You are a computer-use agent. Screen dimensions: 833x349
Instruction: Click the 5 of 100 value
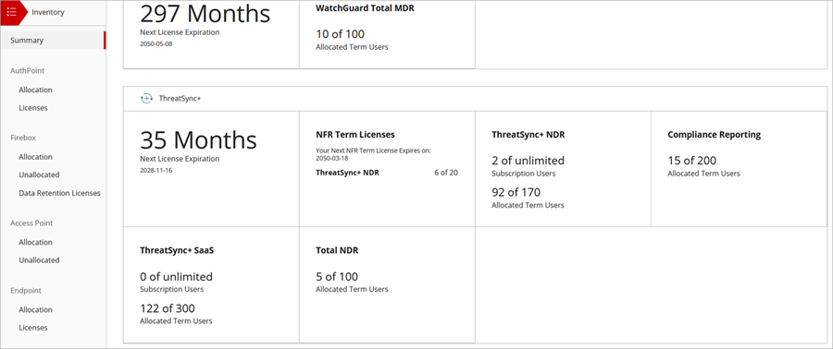point(337,276)
